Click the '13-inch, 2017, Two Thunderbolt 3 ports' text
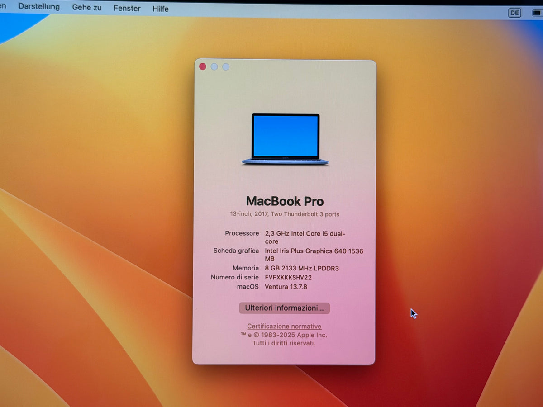543x407 pixels. pos(285,214)
